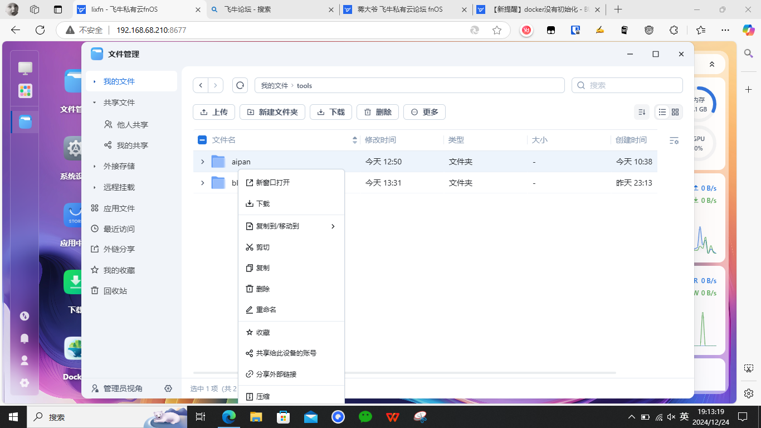
Task: Click the file search field
Action: pos(627,85)
